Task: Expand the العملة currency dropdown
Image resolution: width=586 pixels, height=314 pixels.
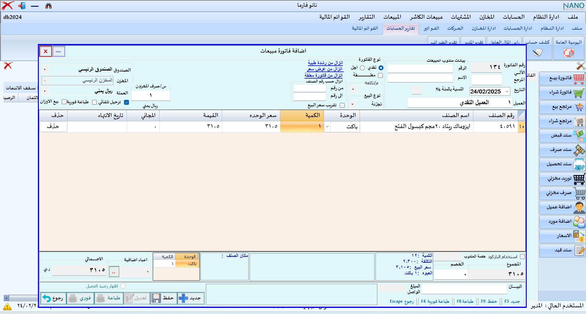Action: click(x=45, y=91)
